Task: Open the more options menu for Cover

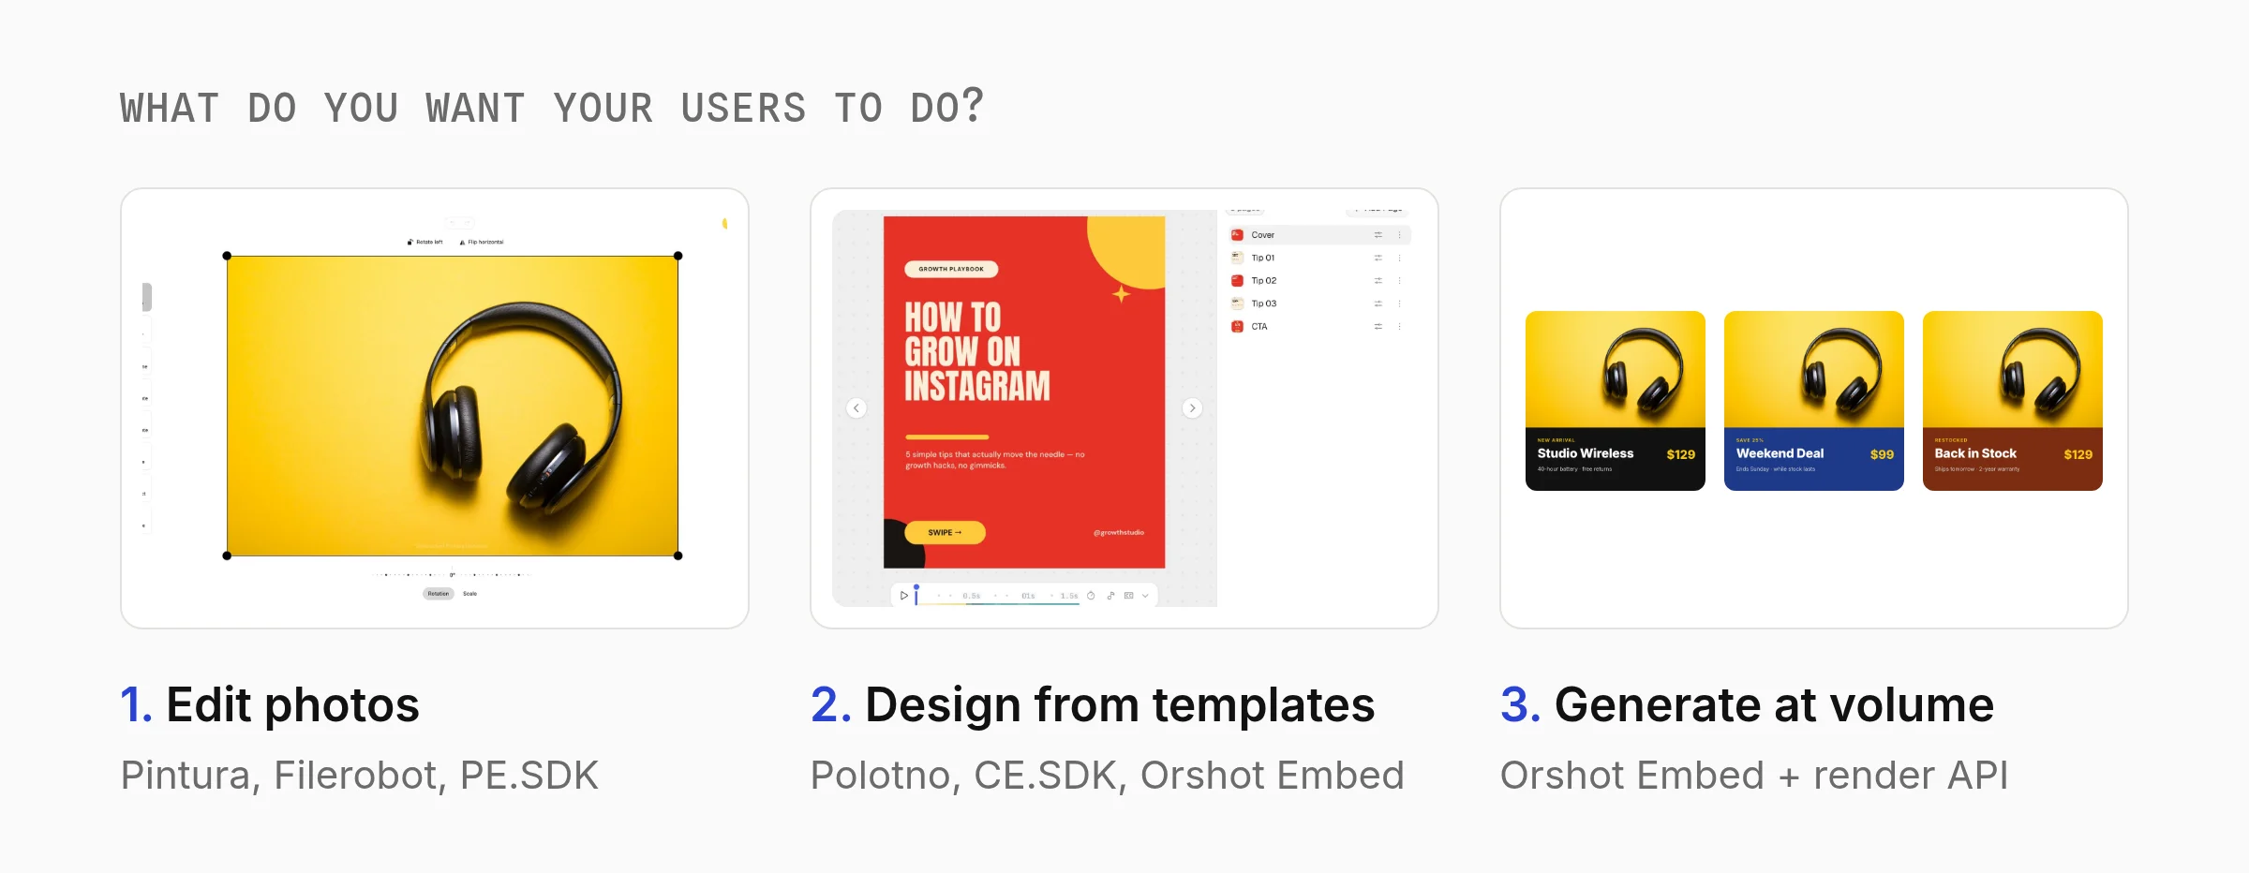Action: point(1399,235)
